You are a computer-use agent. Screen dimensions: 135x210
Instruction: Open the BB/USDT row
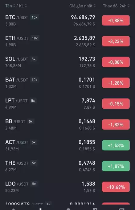click(67, 124)
